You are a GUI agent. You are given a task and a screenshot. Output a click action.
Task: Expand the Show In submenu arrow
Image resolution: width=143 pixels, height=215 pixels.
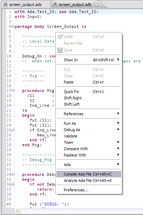tap(118, 60)
